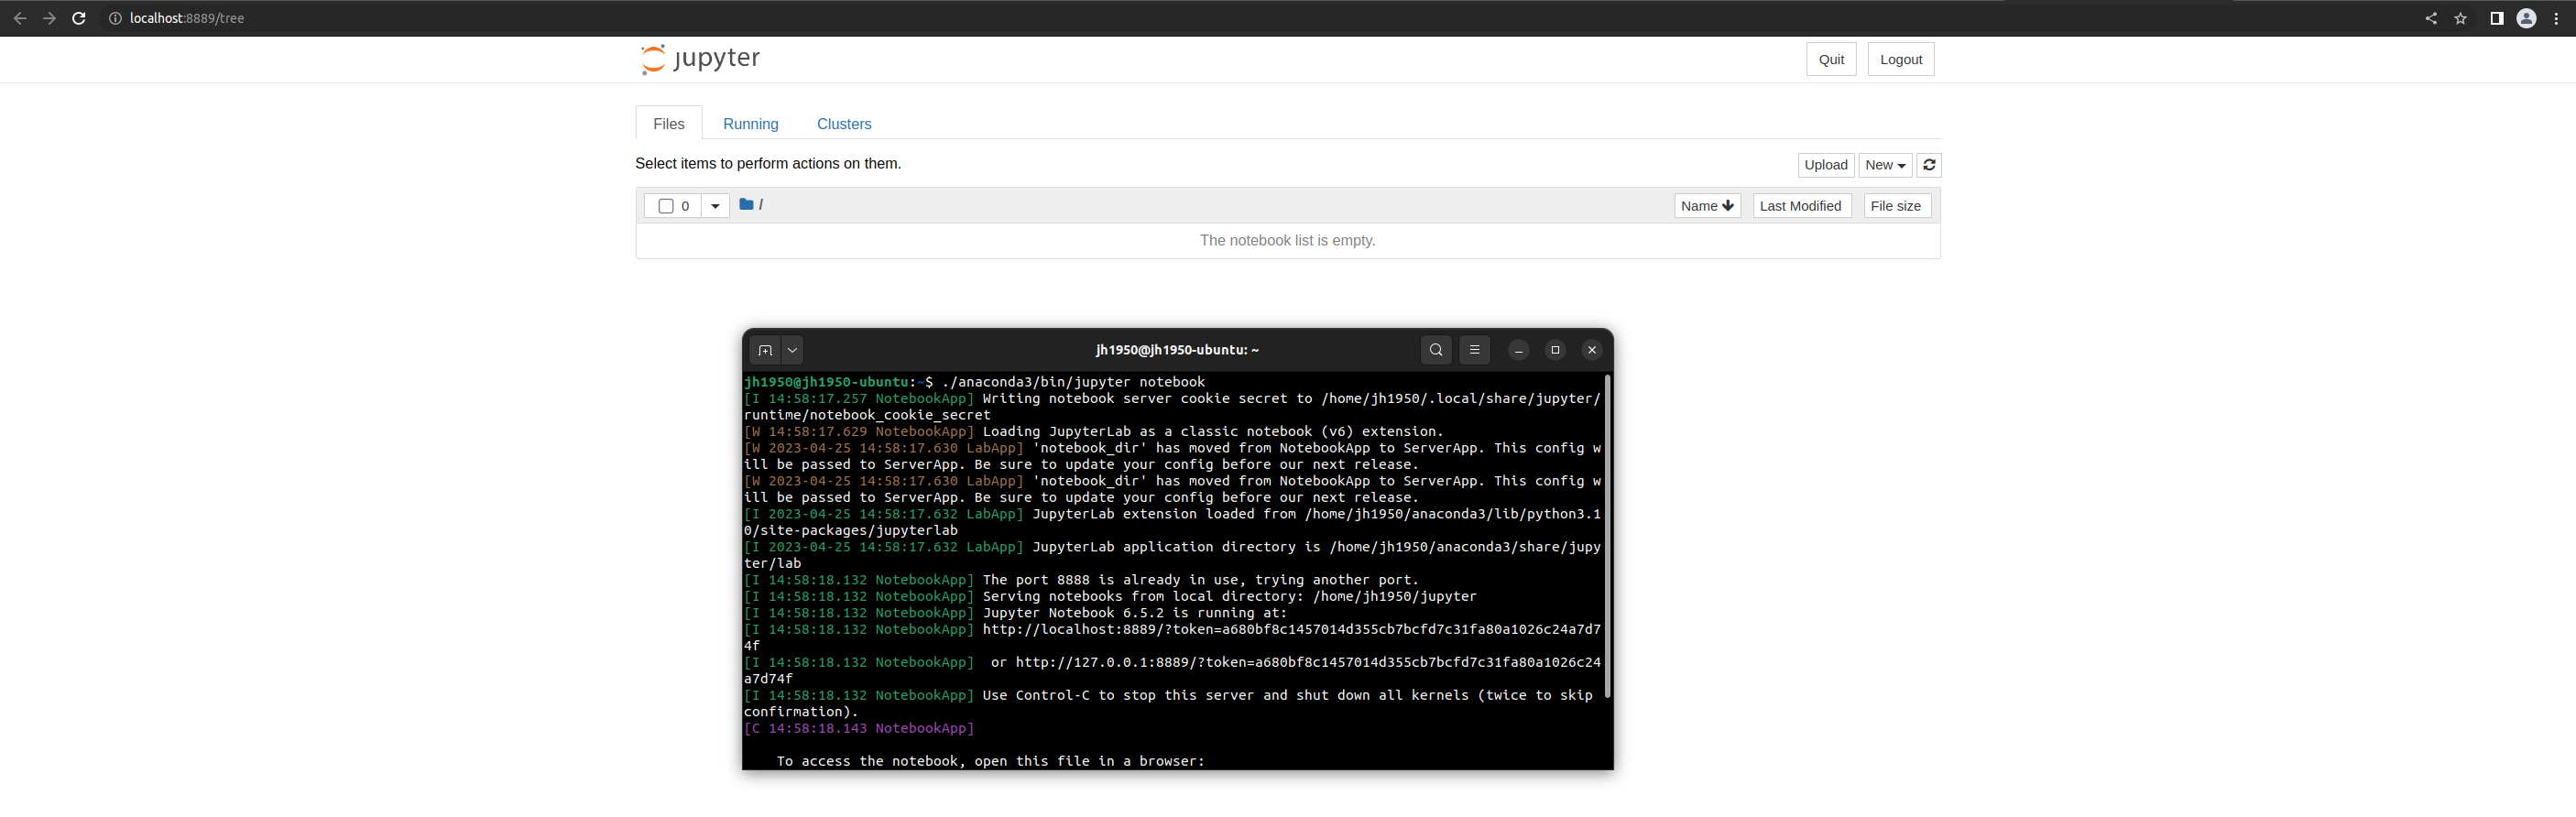Open the New notebook dropdown
The height and width of the screenshot is (817, 2576).
(x=1885, y=165)
